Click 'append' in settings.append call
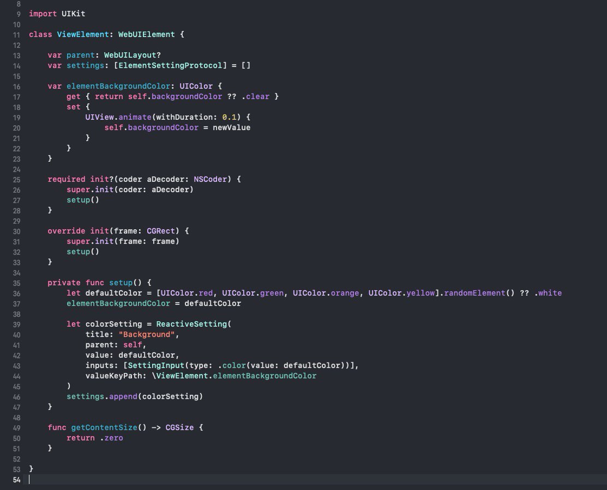 [x=123, y=396]
